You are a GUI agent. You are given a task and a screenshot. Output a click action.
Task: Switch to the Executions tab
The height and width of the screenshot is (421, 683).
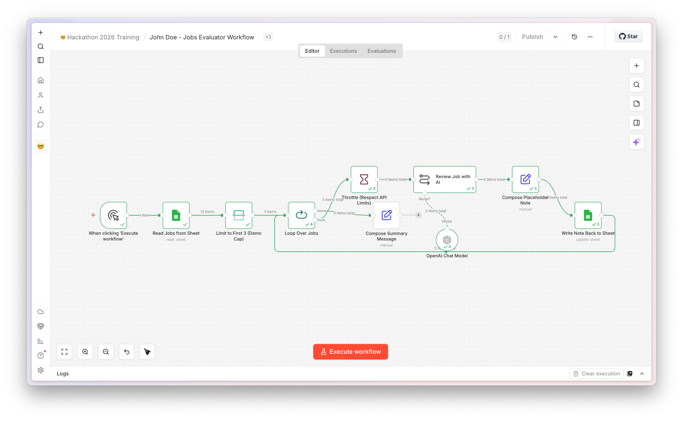(x=343, y=51)
